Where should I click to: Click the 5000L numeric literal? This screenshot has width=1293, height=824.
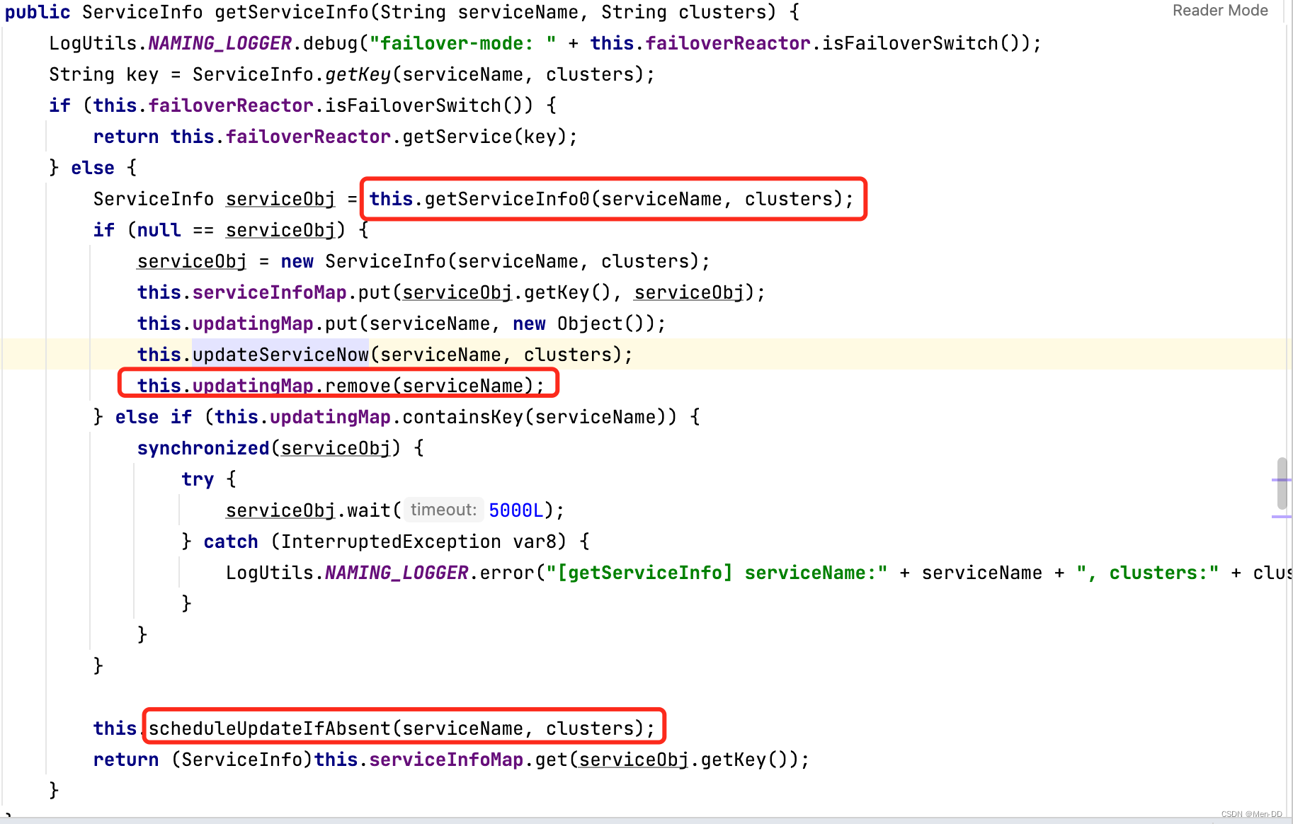(516, 510)
